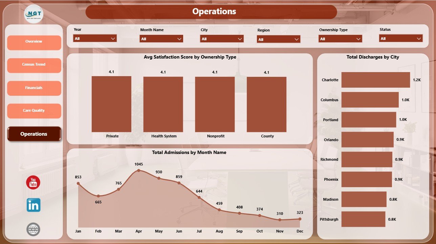Open the Ownership Type filter dropdown
Viewport: 436px width, 244px height.
point(341,39)
